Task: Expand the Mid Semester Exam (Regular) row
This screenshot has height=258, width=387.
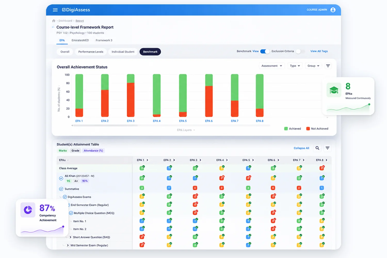Action: click(x=68, y=245)
